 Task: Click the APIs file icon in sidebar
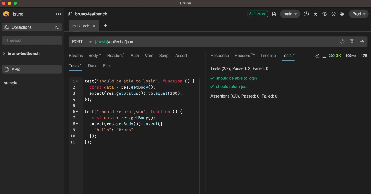click(x=7, y=70)
